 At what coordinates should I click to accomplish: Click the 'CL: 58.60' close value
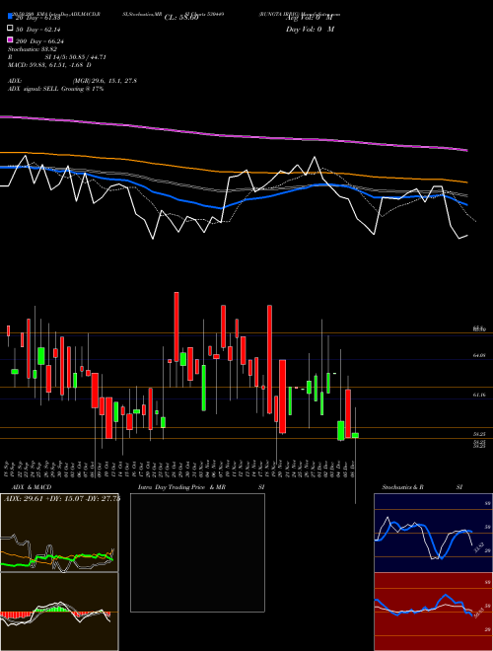coord(181,18)
